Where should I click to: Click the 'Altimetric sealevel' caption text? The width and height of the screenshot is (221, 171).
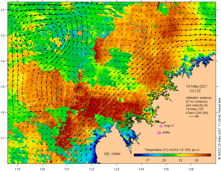(199, 98)
